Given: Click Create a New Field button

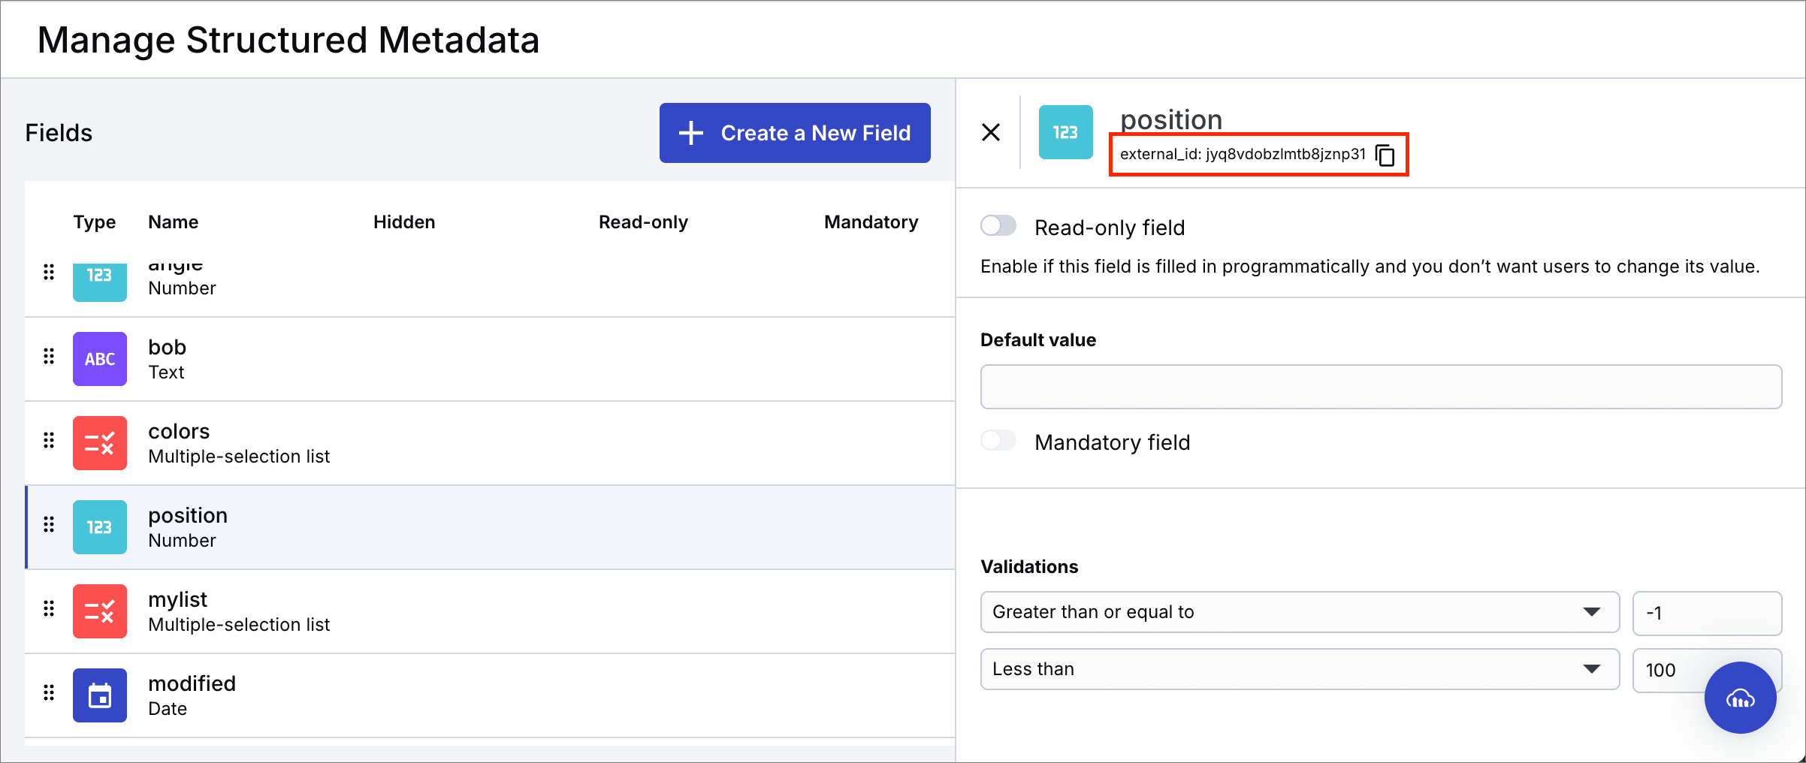Looking at the screenshot, I should point(795,133).
